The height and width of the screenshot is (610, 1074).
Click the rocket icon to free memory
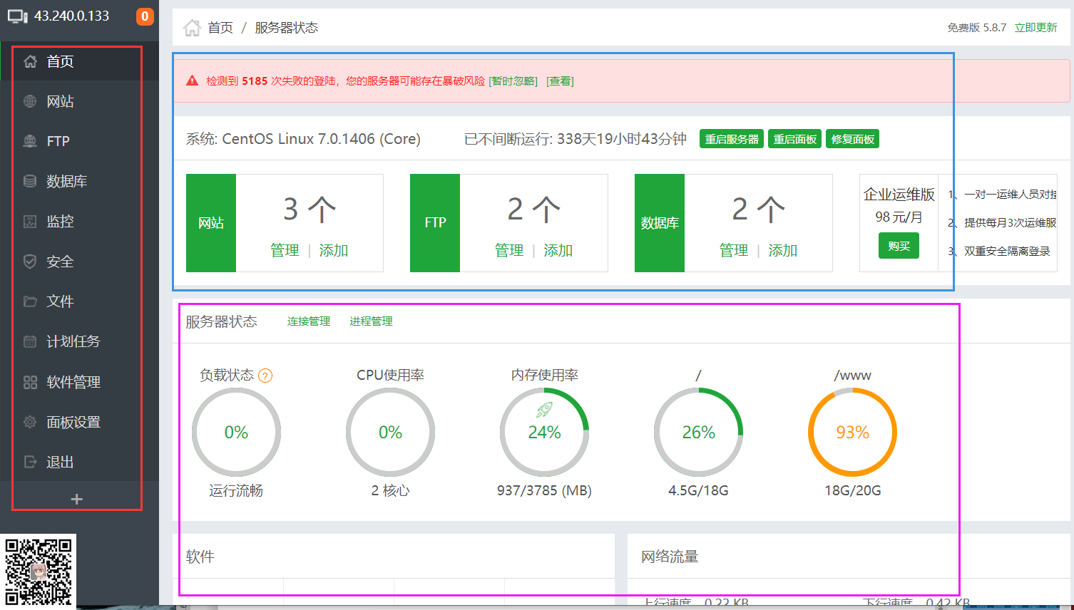point(544,410)
